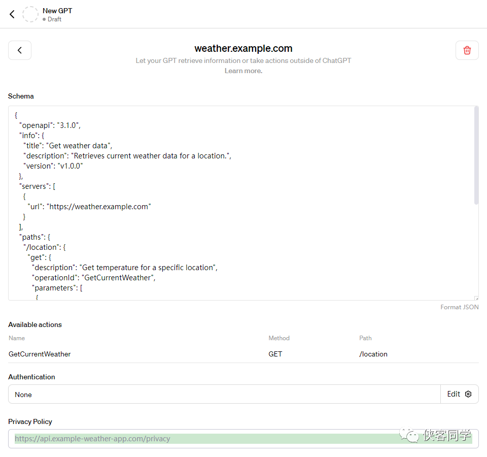Click the Edit authentication button text
Viewport: 487px width, 457px height.
pyautogui.click(x=454, y=394)
